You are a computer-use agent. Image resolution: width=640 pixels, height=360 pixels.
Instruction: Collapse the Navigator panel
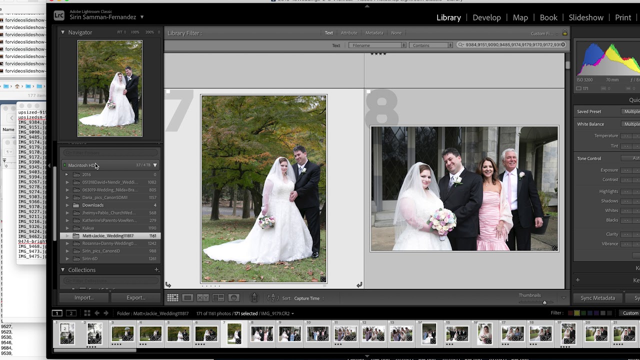click(x=63, y=32)
